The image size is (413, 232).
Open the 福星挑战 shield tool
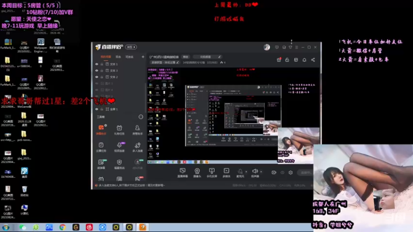click(x=119, y=164)
